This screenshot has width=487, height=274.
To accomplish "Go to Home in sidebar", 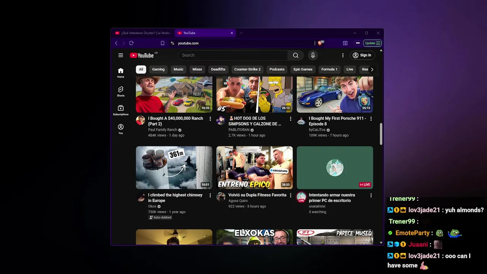I will coord(121,73).
